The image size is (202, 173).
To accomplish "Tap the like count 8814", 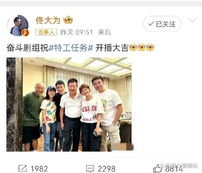I will [x=174, y=169].
